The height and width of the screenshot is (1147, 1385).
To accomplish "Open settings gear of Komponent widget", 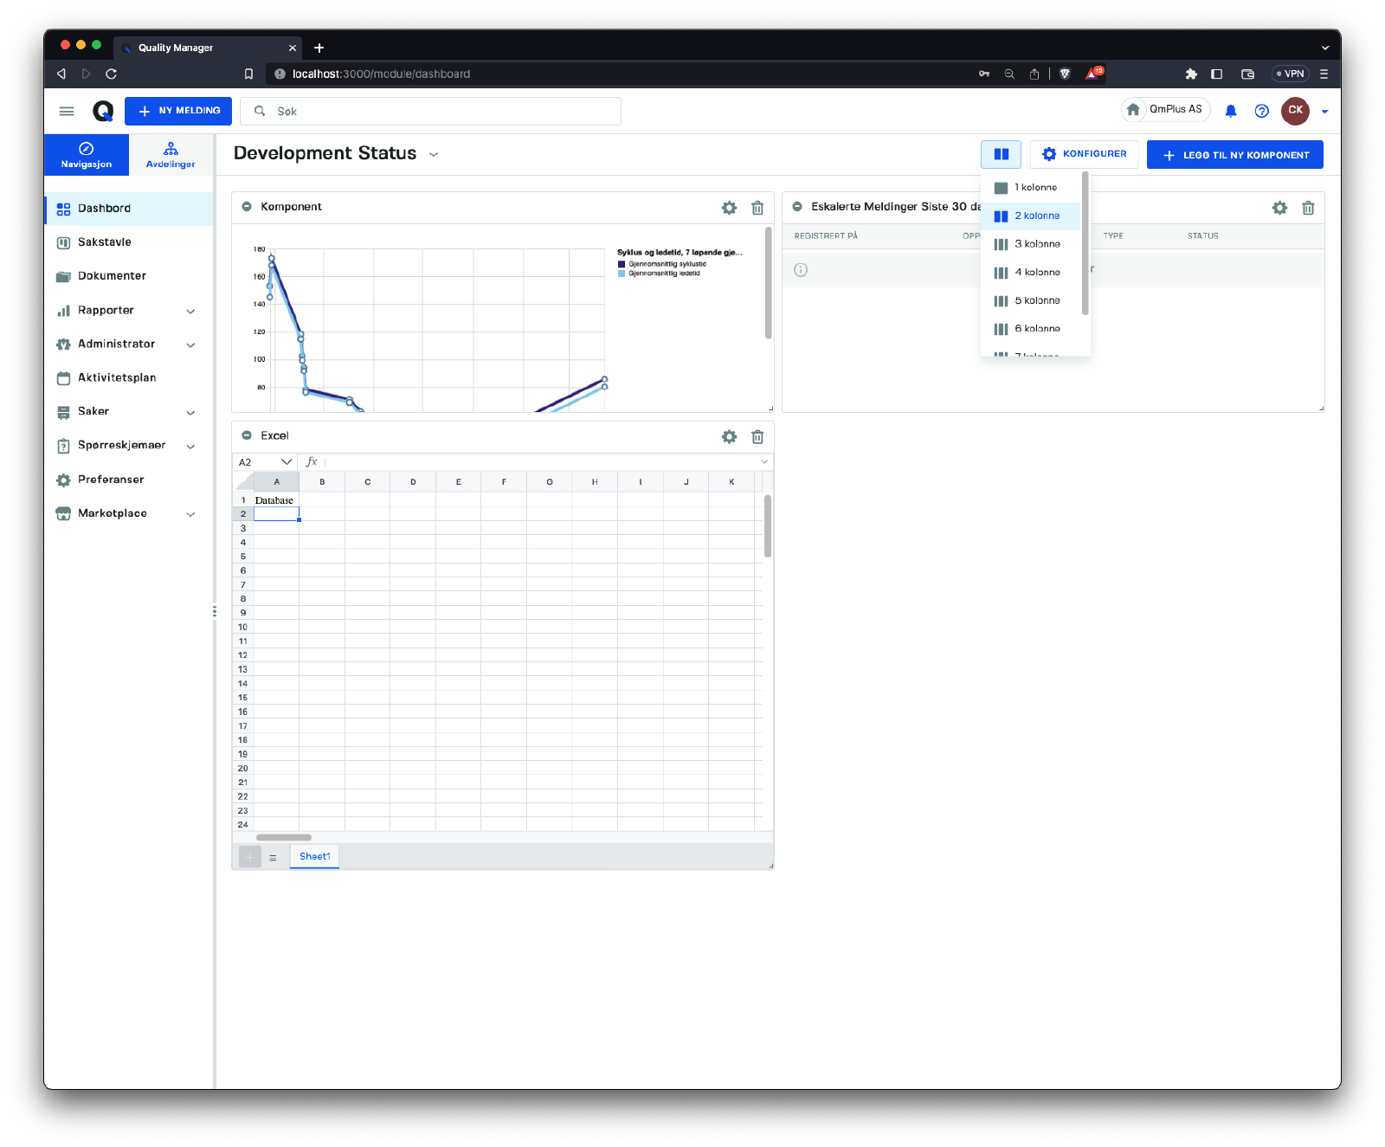I will point(729,208).
